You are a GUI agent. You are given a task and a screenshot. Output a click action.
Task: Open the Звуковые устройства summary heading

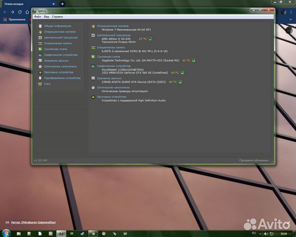coord(111,97)
